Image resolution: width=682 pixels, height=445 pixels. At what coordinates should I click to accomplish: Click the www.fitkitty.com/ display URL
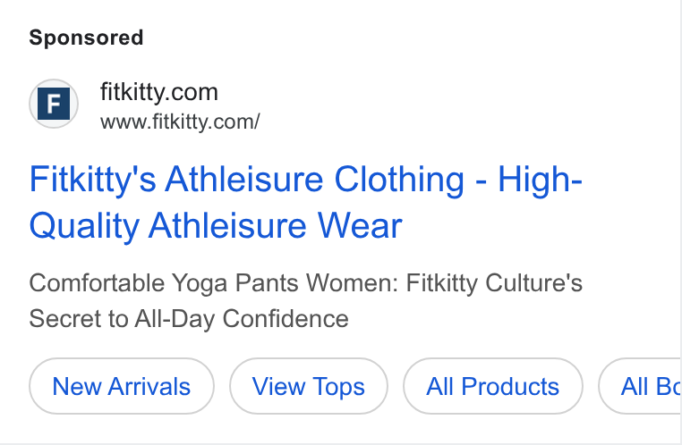point(180,122)
